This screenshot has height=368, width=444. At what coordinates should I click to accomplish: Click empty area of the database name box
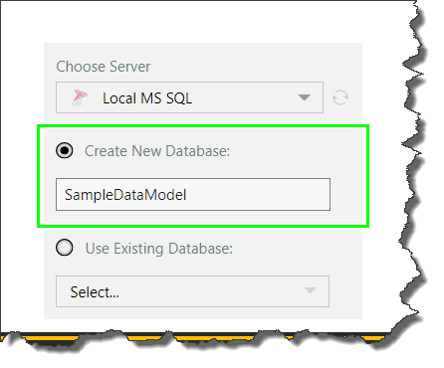(259, 195)
